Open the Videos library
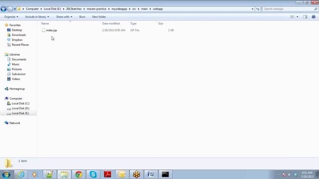Screen dimensions: 319x179 [x=16, y=79]
